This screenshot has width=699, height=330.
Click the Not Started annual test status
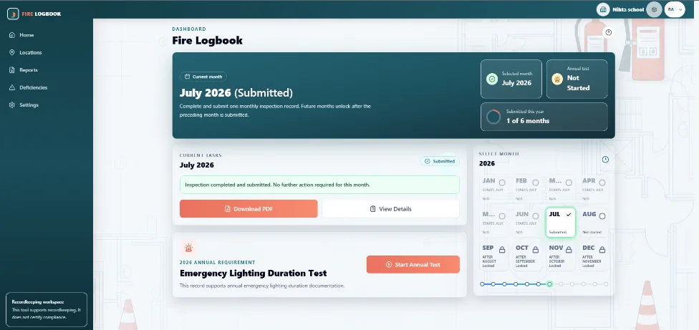(x=578, y=83)
